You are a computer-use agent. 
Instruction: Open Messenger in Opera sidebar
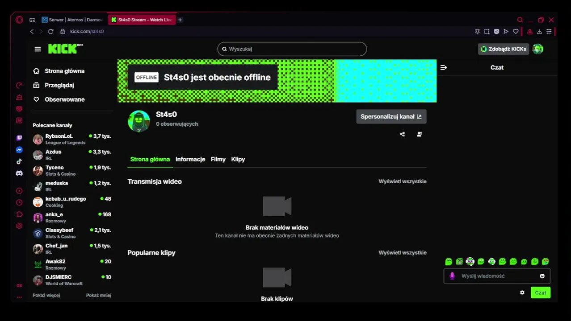[19, 150]
